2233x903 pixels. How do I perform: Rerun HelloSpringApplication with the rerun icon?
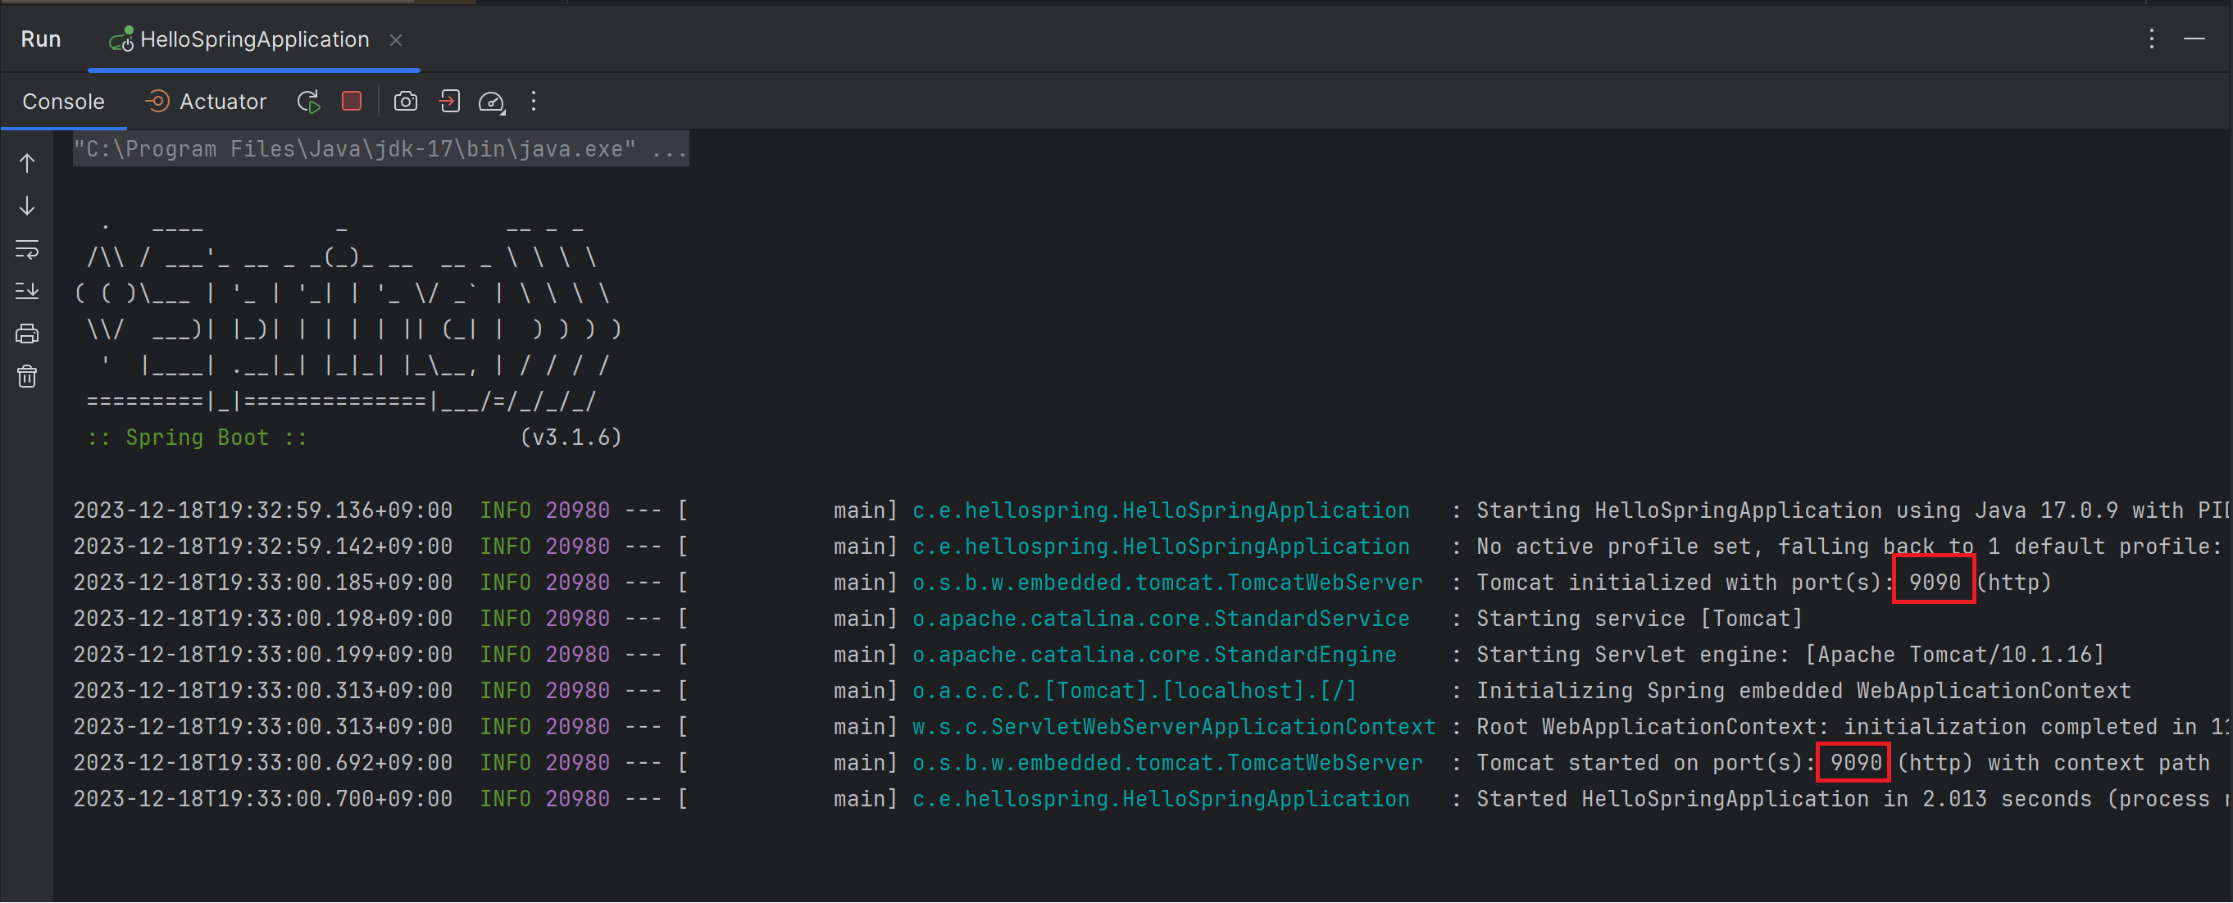(x=308, y=102)
